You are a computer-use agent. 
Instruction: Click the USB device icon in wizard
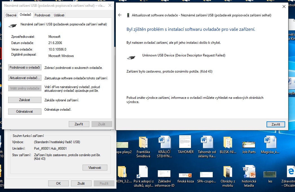pos(131,58)
